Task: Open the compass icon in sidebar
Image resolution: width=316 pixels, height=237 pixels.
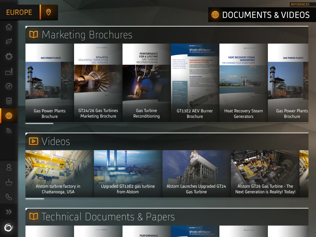Action: (x=9, y=86)
